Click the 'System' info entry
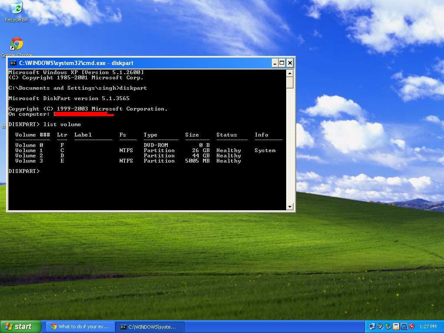 (x=265, y=150)
